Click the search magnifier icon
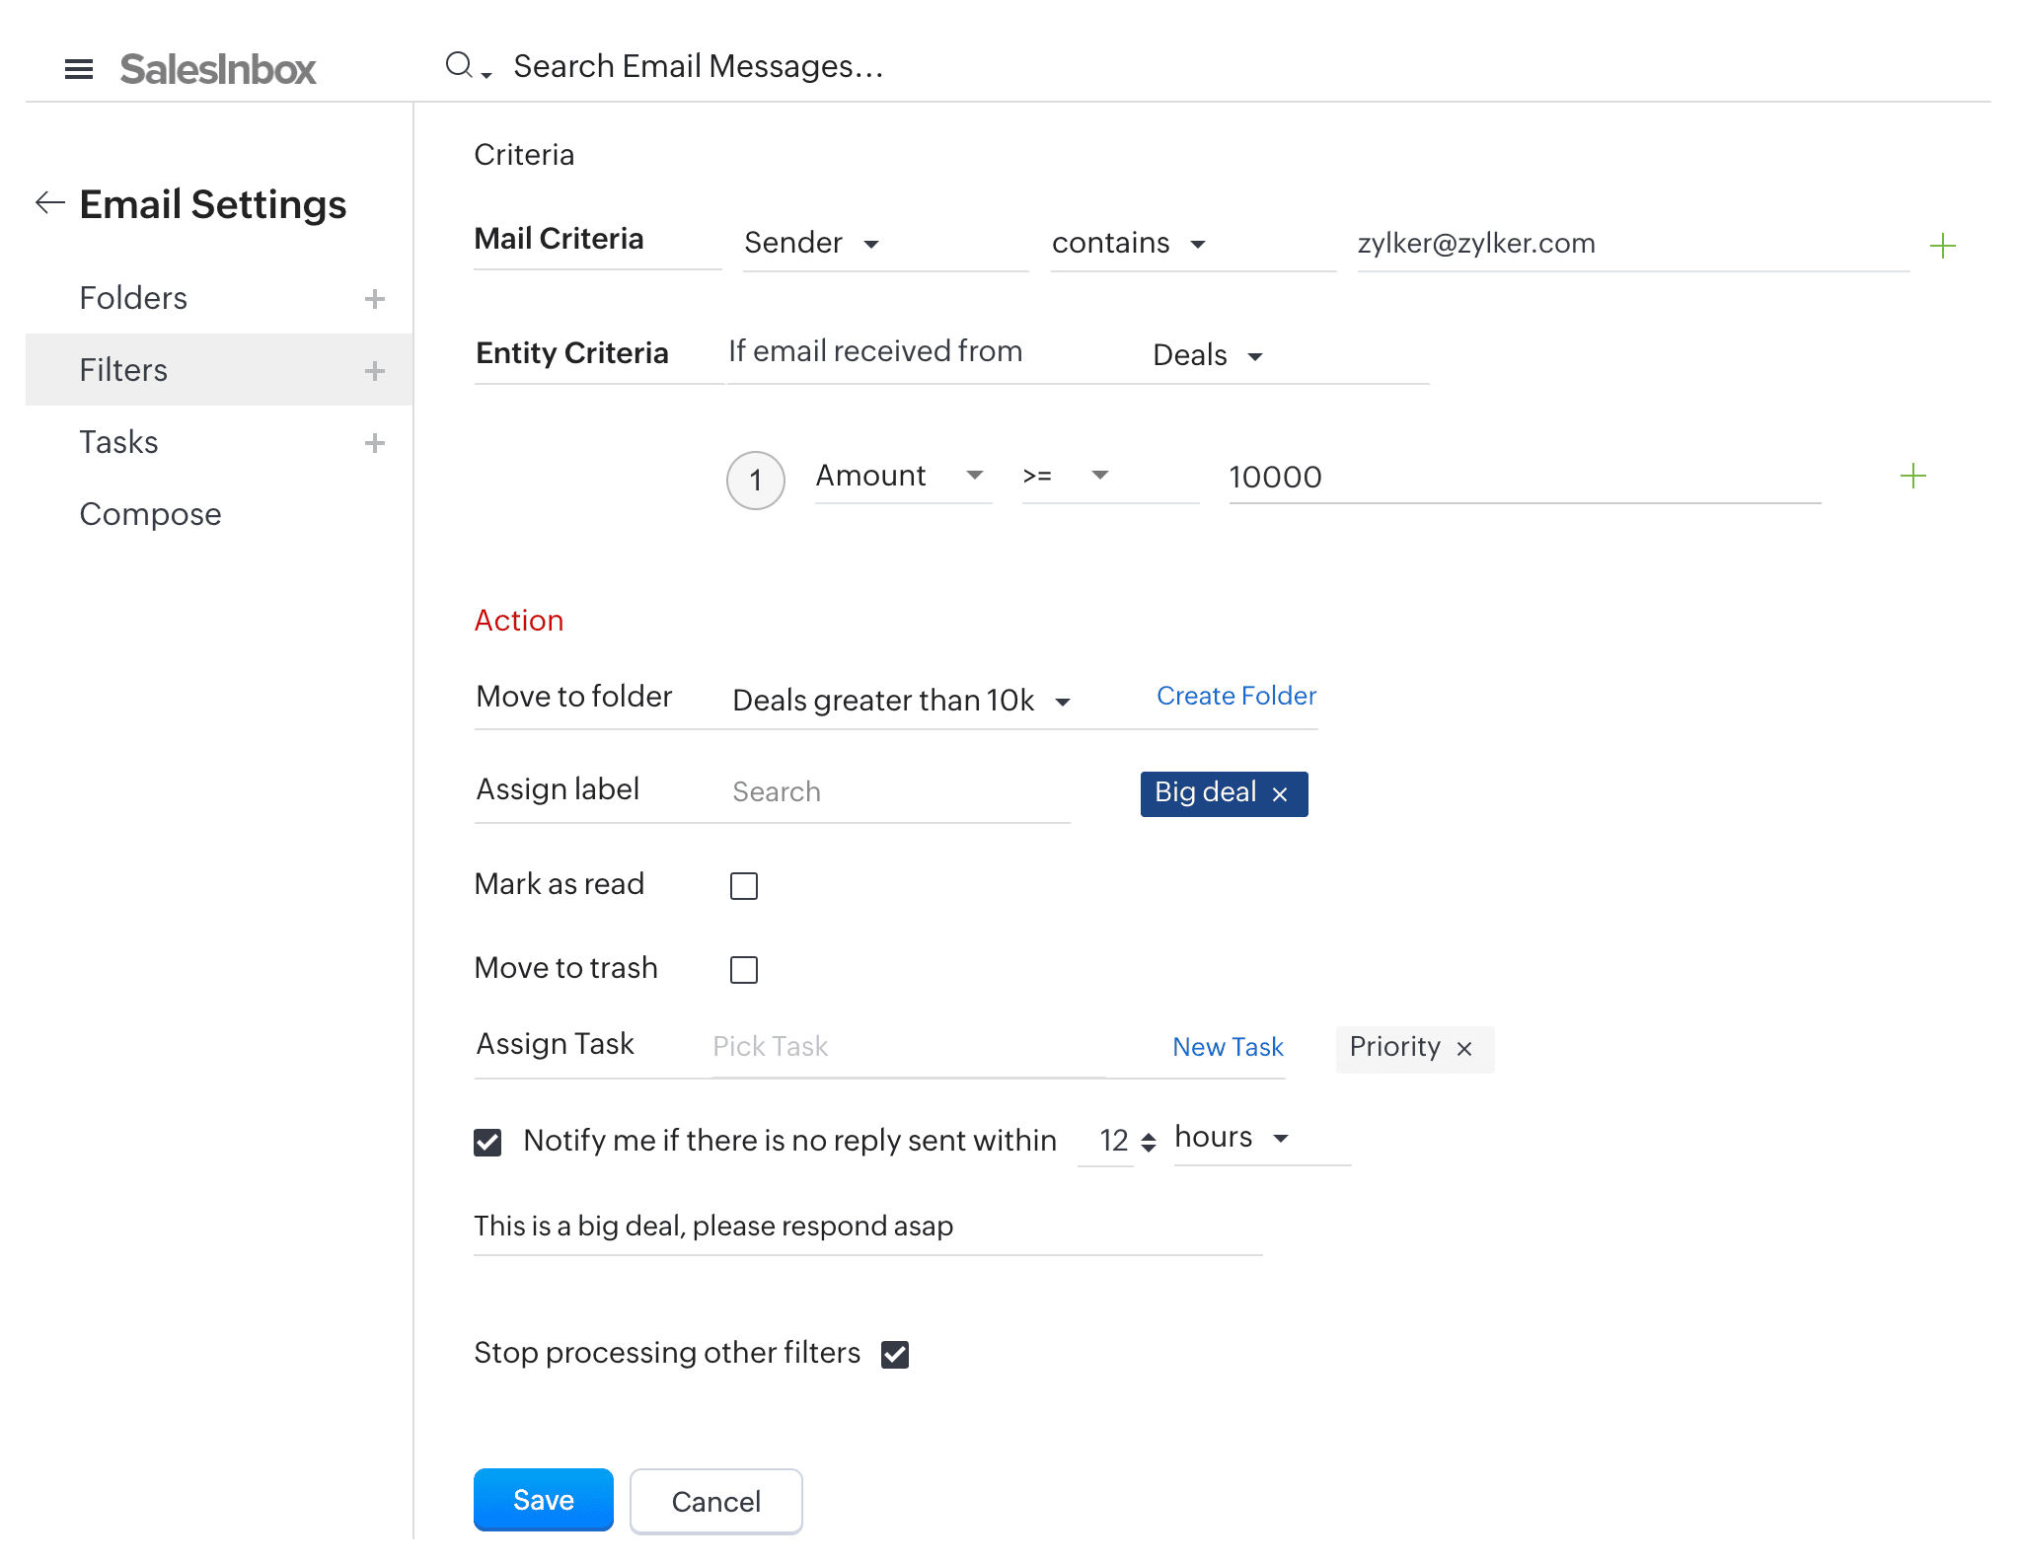2017x1565 pixels. point(459,66)
